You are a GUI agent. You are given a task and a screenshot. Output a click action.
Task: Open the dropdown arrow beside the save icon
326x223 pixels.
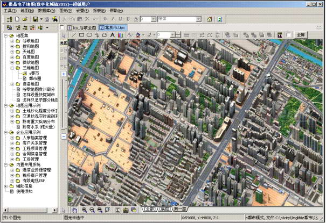[x=41, y=19]
